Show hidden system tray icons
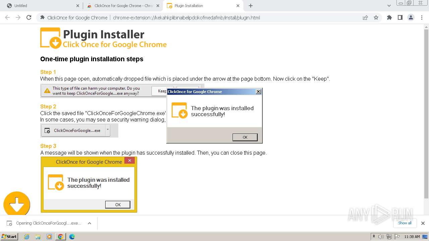The image size is (429, 241). (x=374, y=236)
